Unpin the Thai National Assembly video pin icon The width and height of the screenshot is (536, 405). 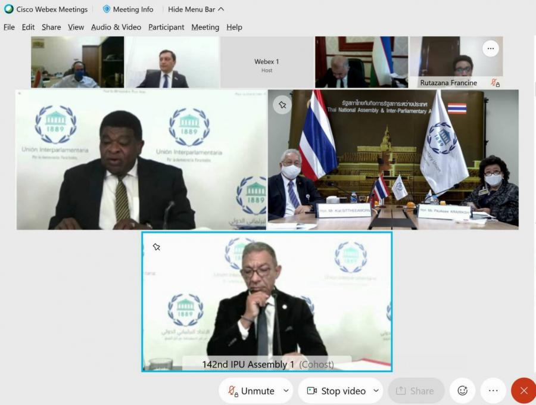coord(282,105)
